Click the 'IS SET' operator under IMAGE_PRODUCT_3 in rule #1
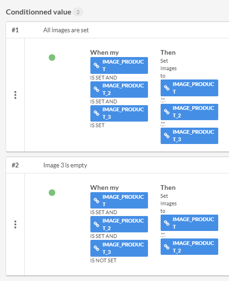The width and height of the screenshot is (229, 281). (x=97, y=125)
